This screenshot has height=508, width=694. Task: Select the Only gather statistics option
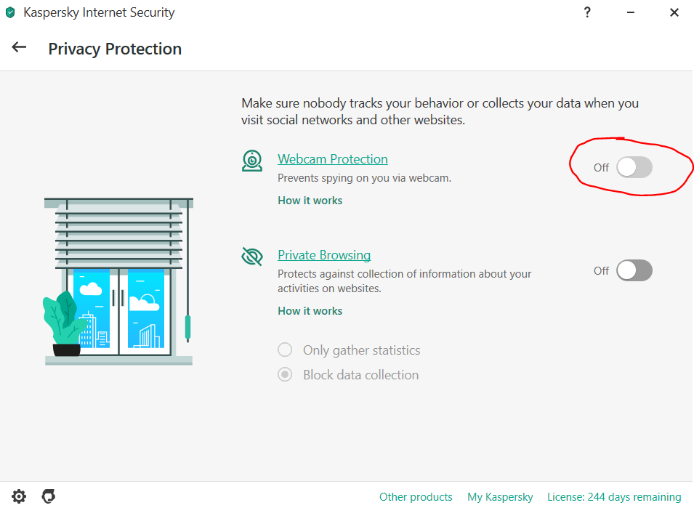pyautogui.click(x=285, y=350)
